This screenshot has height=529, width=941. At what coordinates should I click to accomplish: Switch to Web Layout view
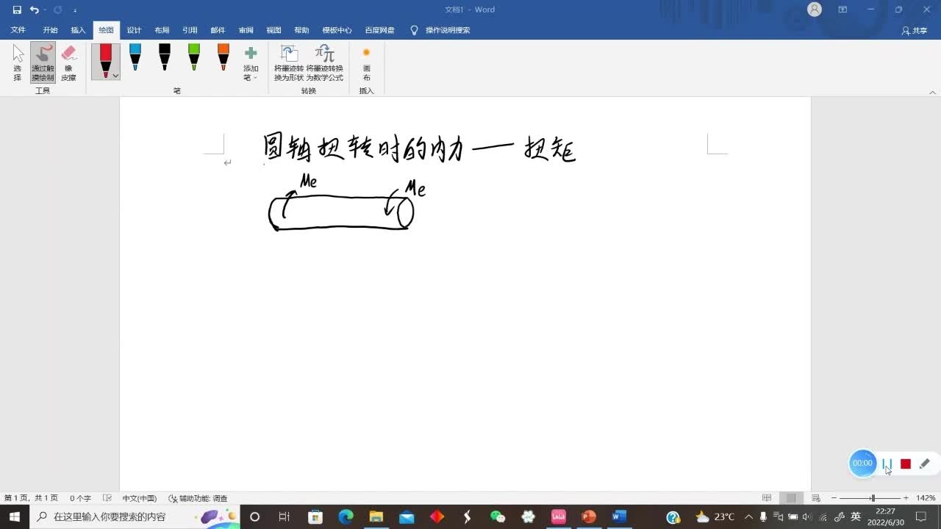tap(816, 498)
